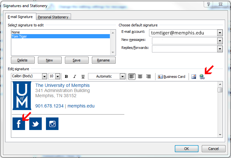Select the Facebook icon in signature
The image size is (231, 158).
pyautogui.click(x=19, y=124)
